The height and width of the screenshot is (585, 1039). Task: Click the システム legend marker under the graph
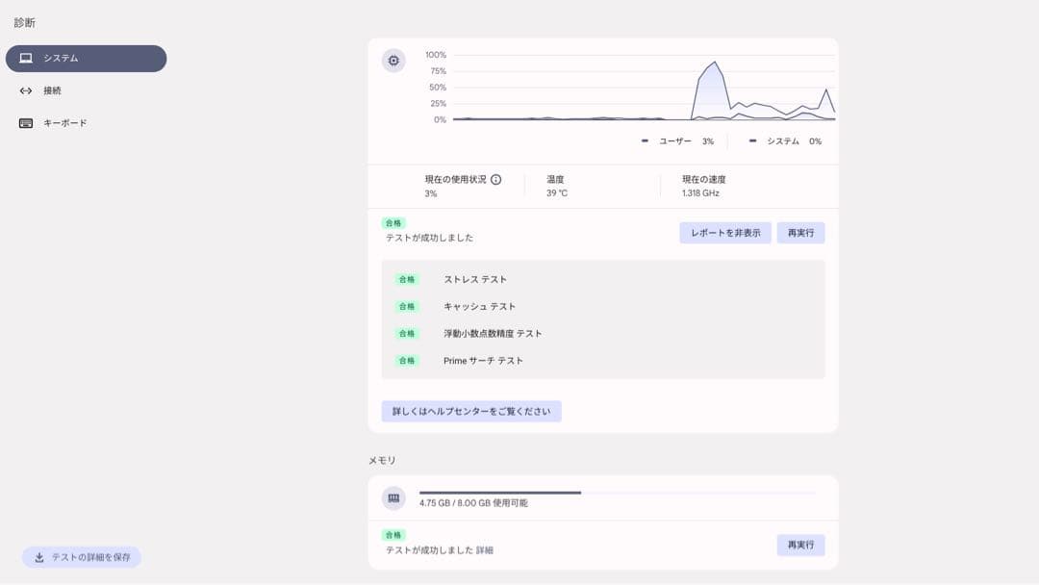coord(753,140)
